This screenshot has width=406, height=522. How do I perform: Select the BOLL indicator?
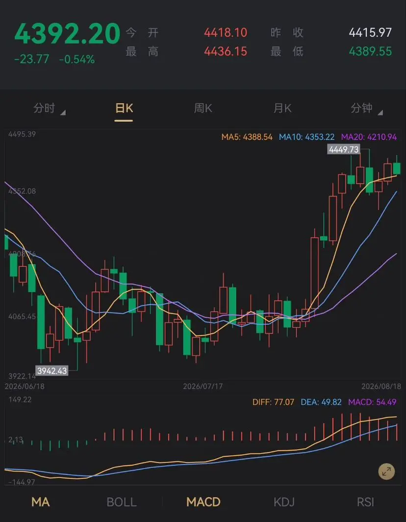tap(122, 502)
